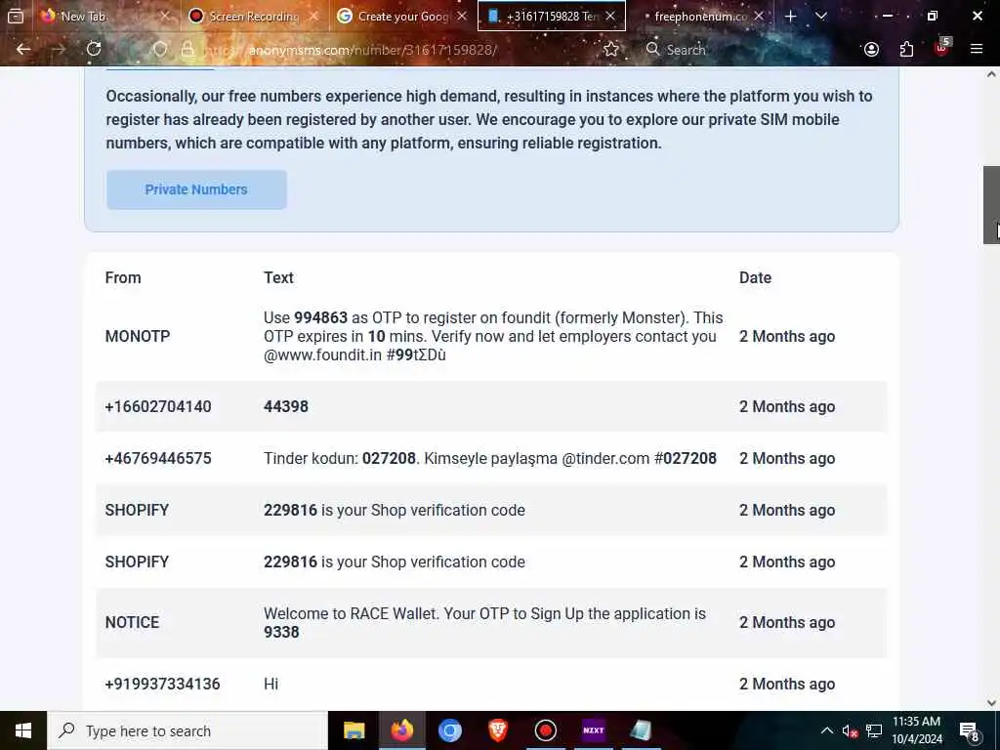This screenshot has height=750, width=1000.
Task: Switch to Create your Google tab
Action: [403, 17]
